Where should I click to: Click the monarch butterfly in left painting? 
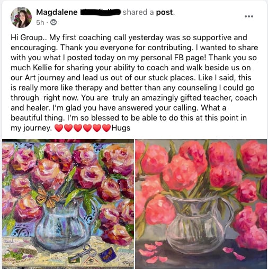pos(48,198)
